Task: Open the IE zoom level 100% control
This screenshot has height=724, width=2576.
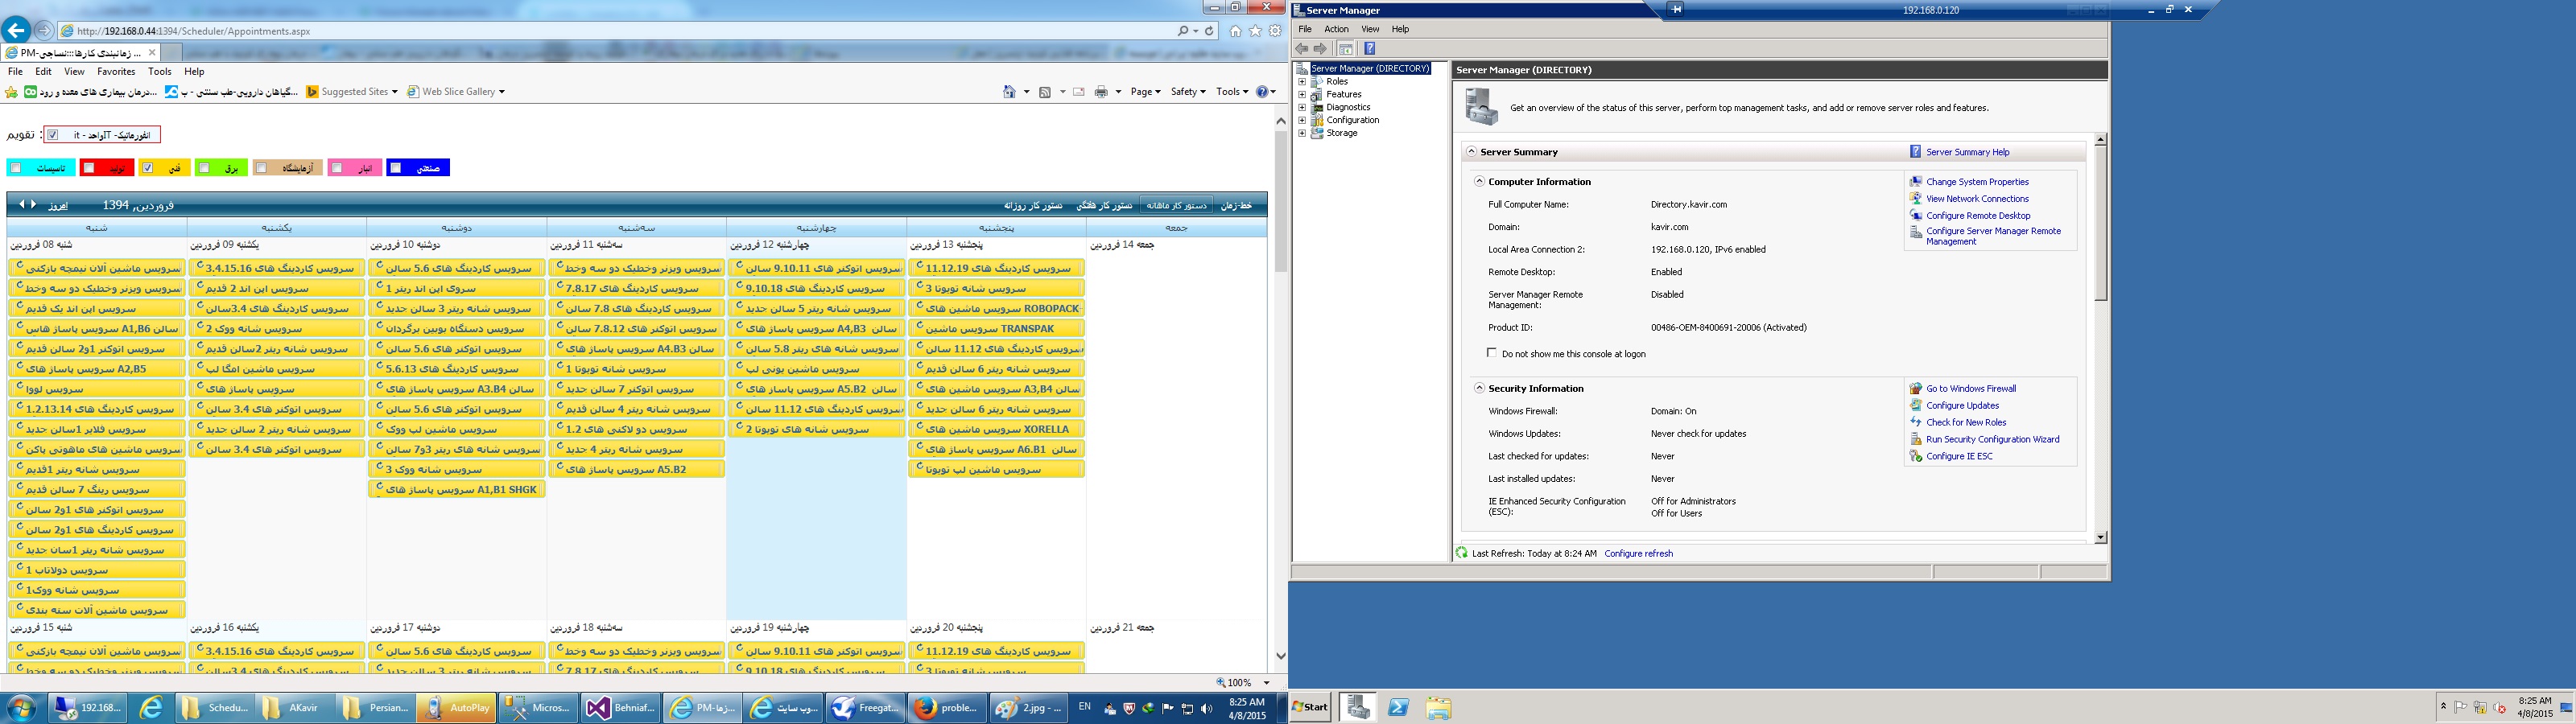Action: [1243, 683]
